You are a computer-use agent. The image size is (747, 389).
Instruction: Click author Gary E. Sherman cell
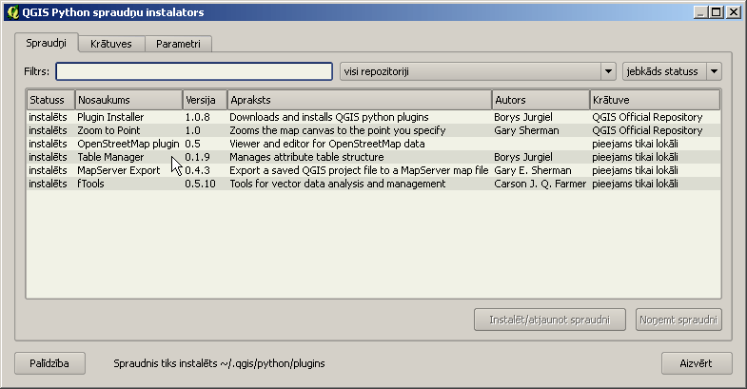(533, 170)
